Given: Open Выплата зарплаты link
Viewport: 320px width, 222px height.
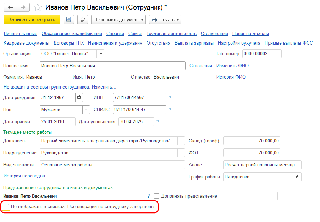Looking at the screenshot, I should tap(194, 43).
